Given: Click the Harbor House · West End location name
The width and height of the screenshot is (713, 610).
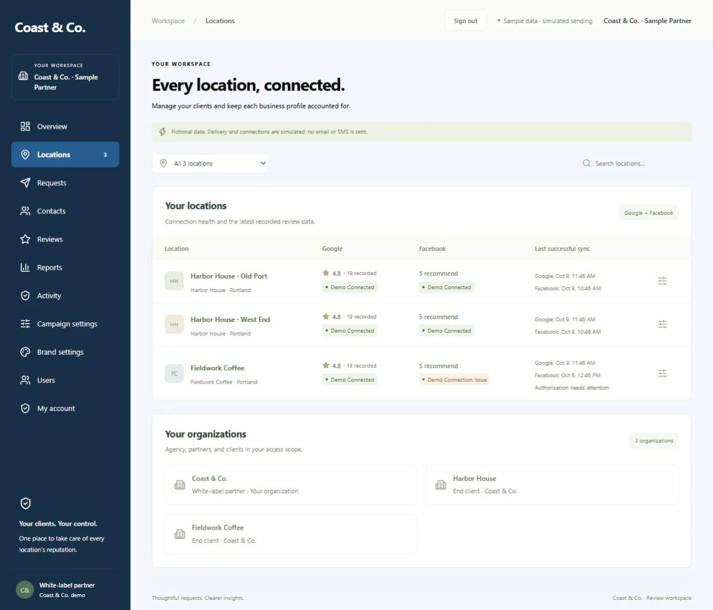Looking at the screenshot, I should point(230,320).
